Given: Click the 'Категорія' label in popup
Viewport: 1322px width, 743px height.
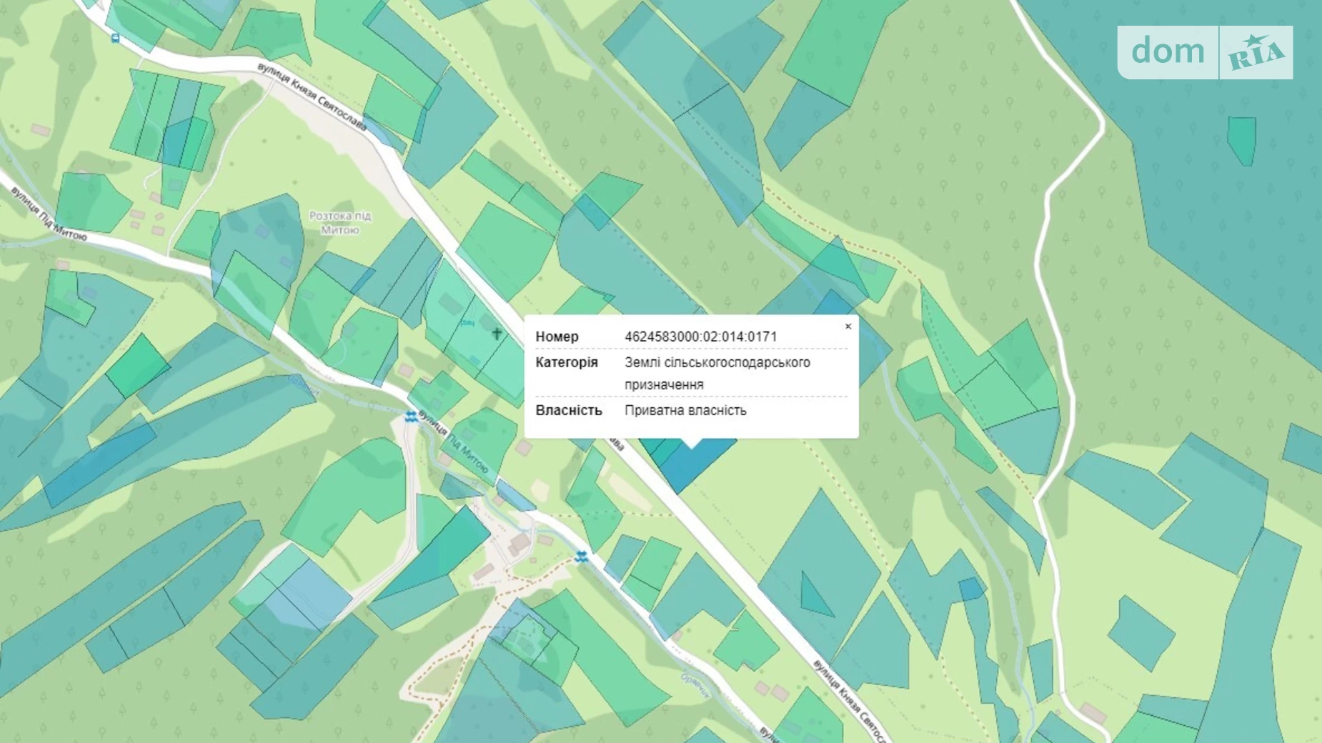Looking at the screenshot, I should coord(567,362).
